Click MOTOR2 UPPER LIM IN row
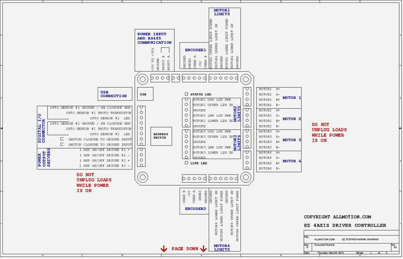The width and height of the screenshot is (403, 259). click(213, 105)
